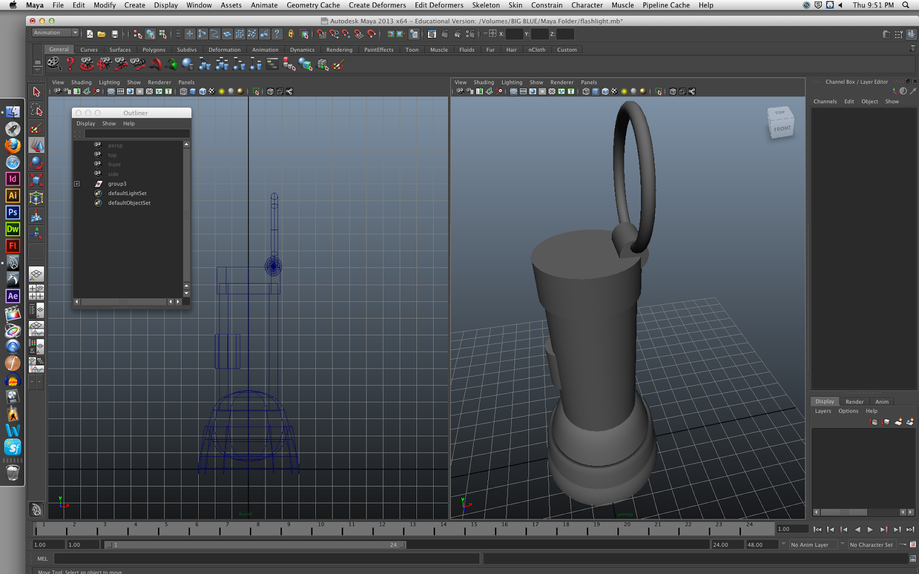Switch to the Polygons shelf tab

pyautogui.click(x=153, y=49)
